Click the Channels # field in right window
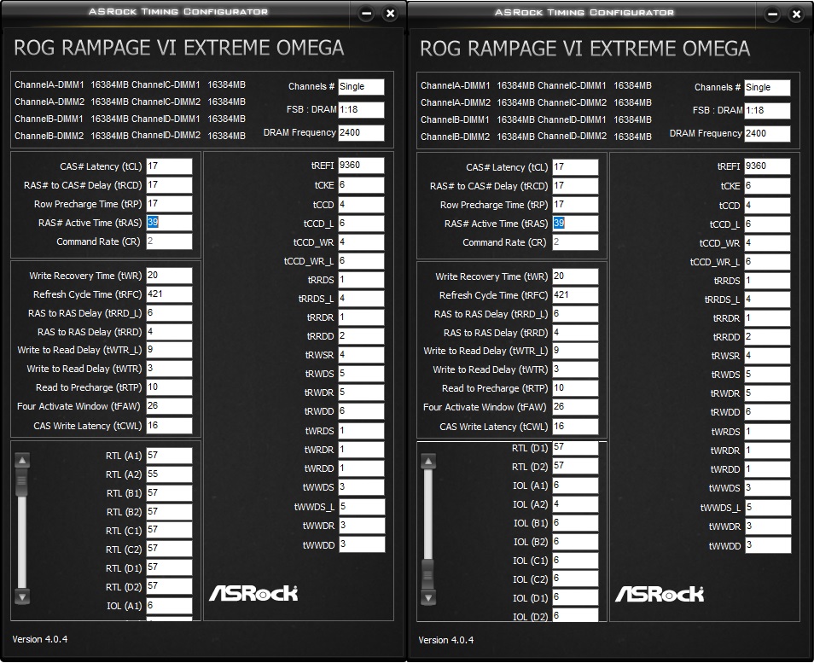814x663 pixels. coord(767,88)
